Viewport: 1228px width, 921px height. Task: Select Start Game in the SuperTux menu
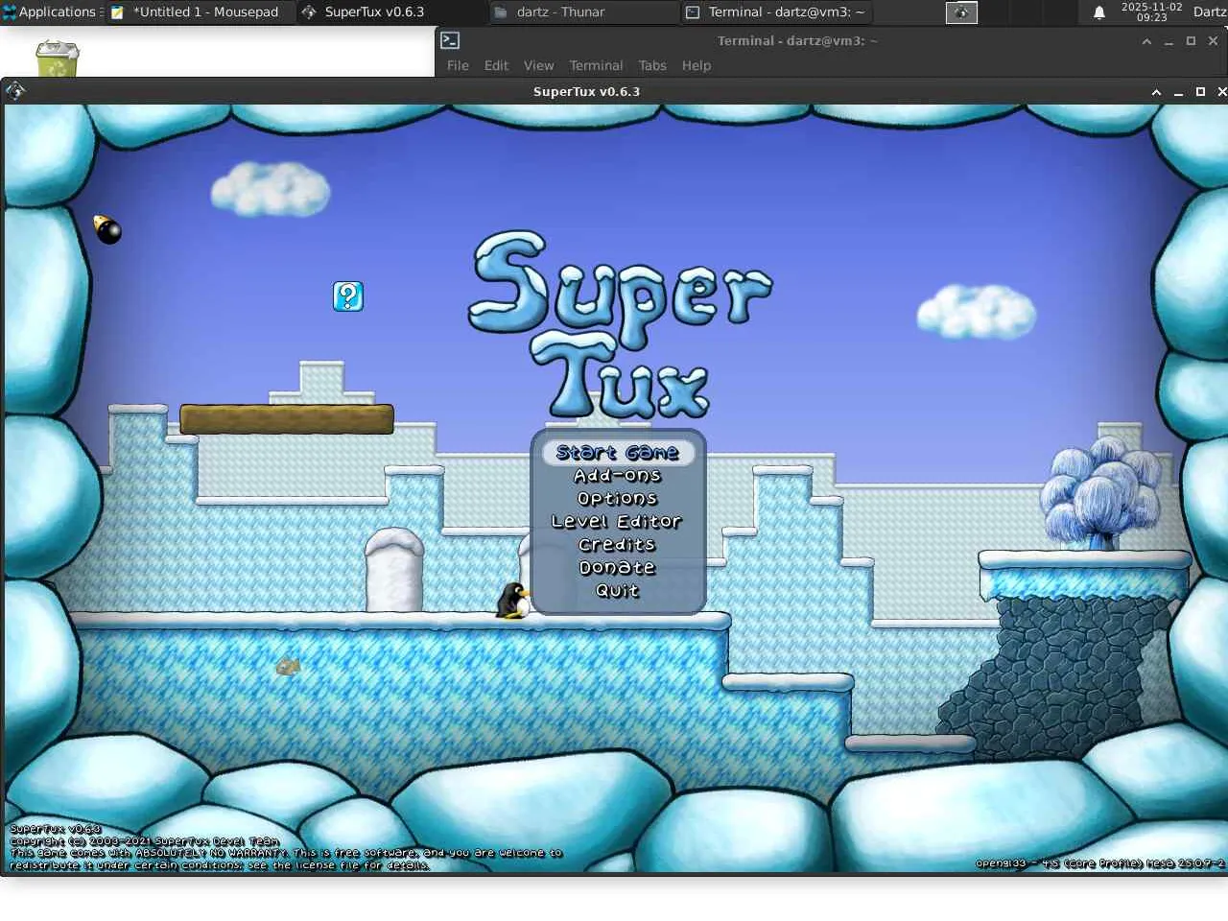pyautogui.click(x=618, y=453)
